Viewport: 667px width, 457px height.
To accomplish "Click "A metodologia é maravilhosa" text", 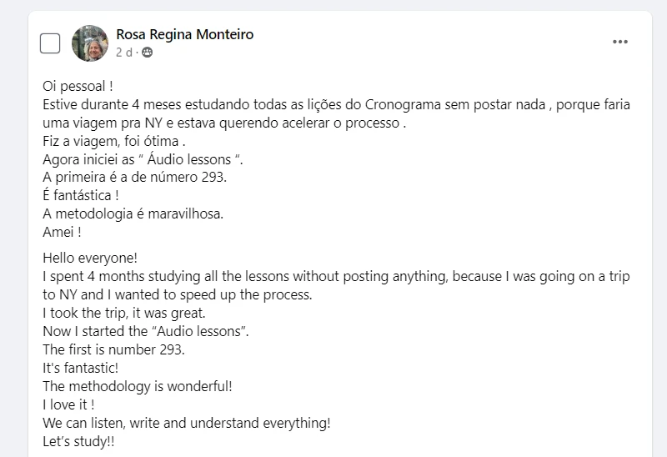I will (x=133, y=213).
